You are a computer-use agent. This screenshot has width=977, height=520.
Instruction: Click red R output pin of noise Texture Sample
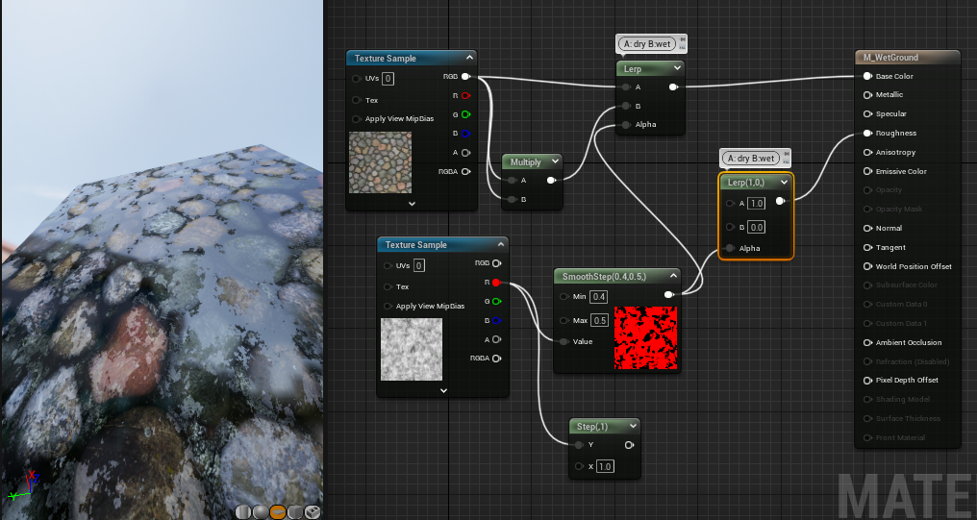[x=496, y=283]
